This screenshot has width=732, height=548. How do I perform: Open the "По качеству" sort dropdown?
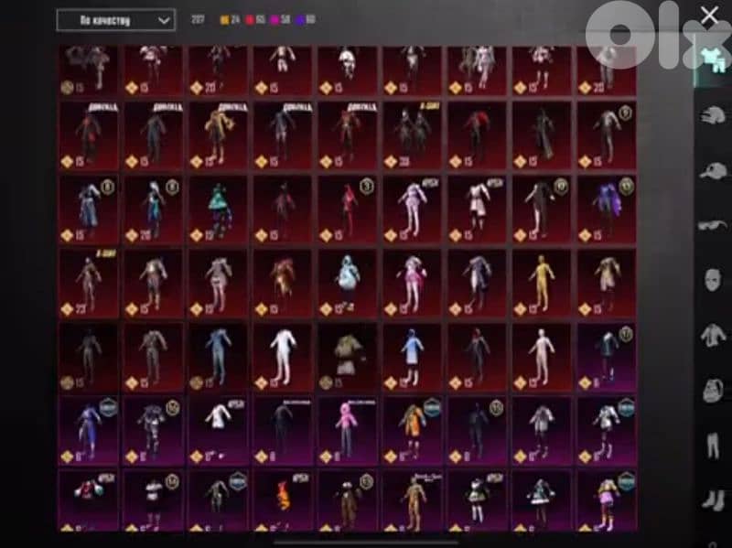[116, 20]
